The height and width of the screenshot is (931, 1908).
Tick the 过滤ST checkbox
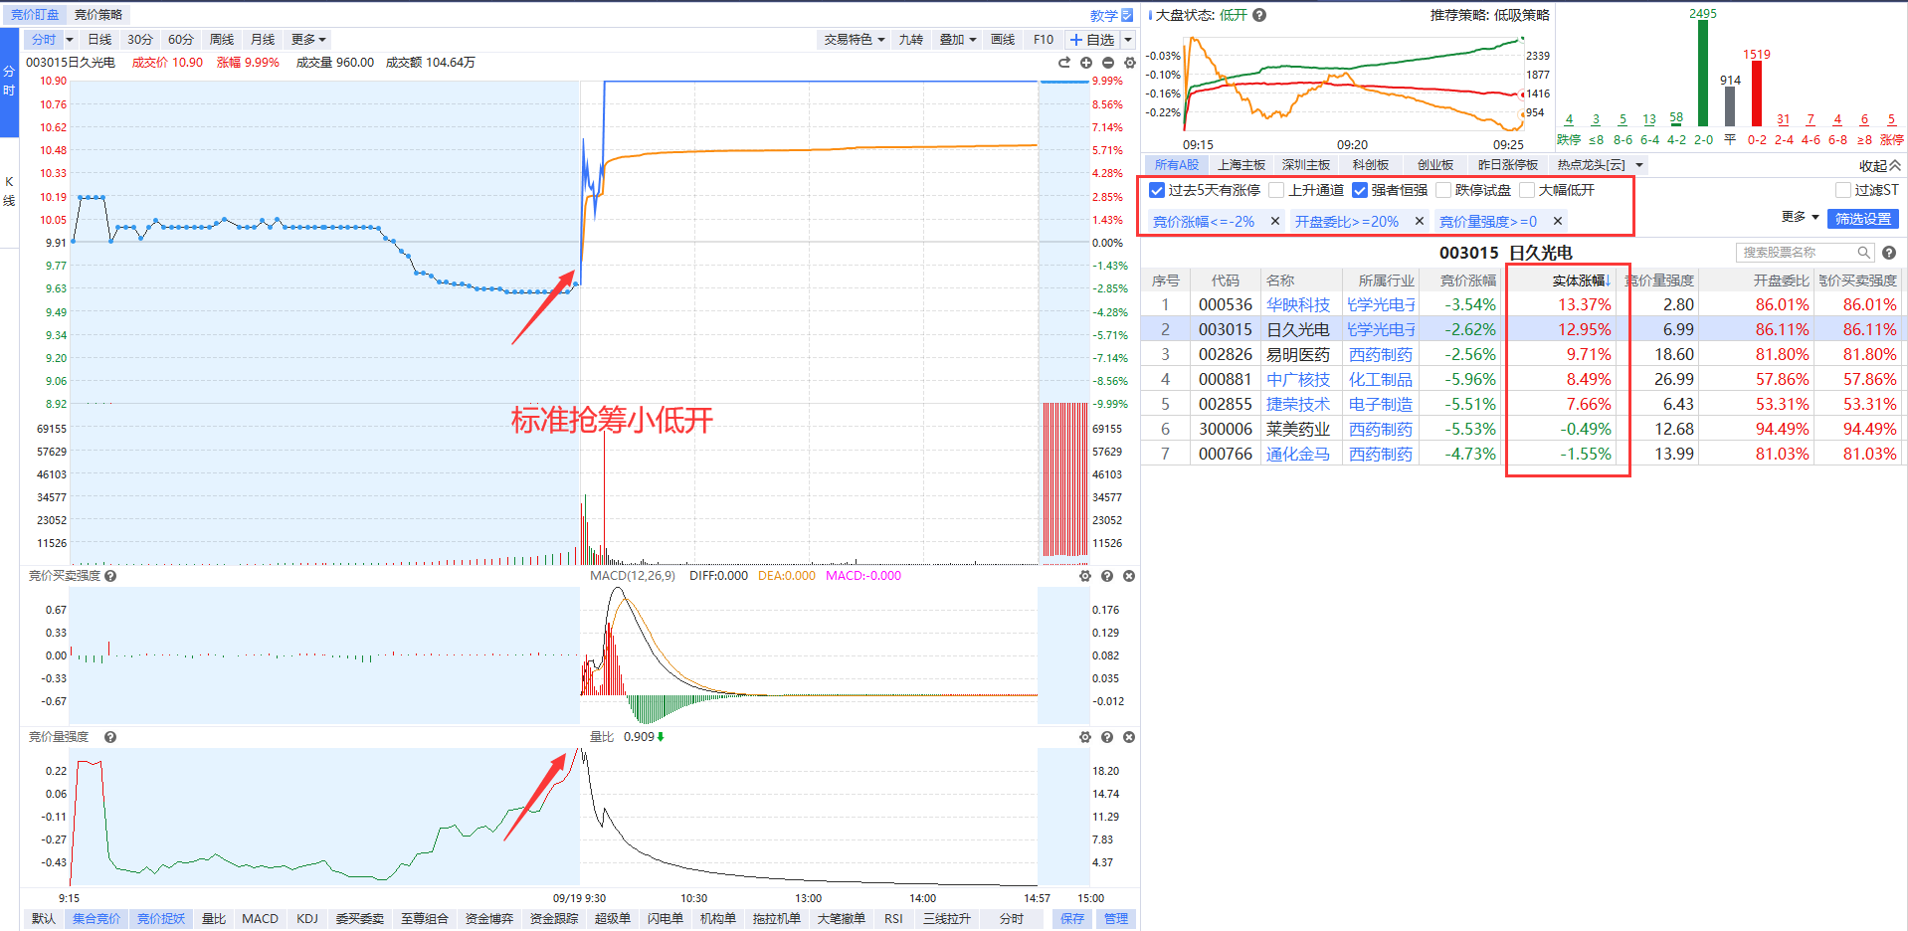tap(1843, 190)
